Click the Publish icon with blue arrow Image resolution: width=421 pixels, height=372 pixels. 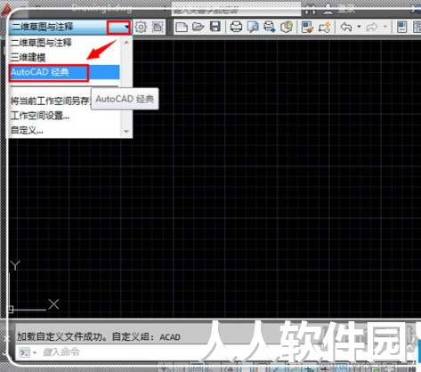[x=270, y=27]
